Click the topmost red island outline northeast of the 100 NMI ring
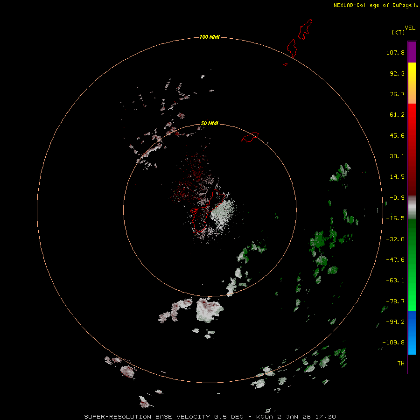Image resolution: width=420 pixels, height=420 pixels. [x=305, y=29]
